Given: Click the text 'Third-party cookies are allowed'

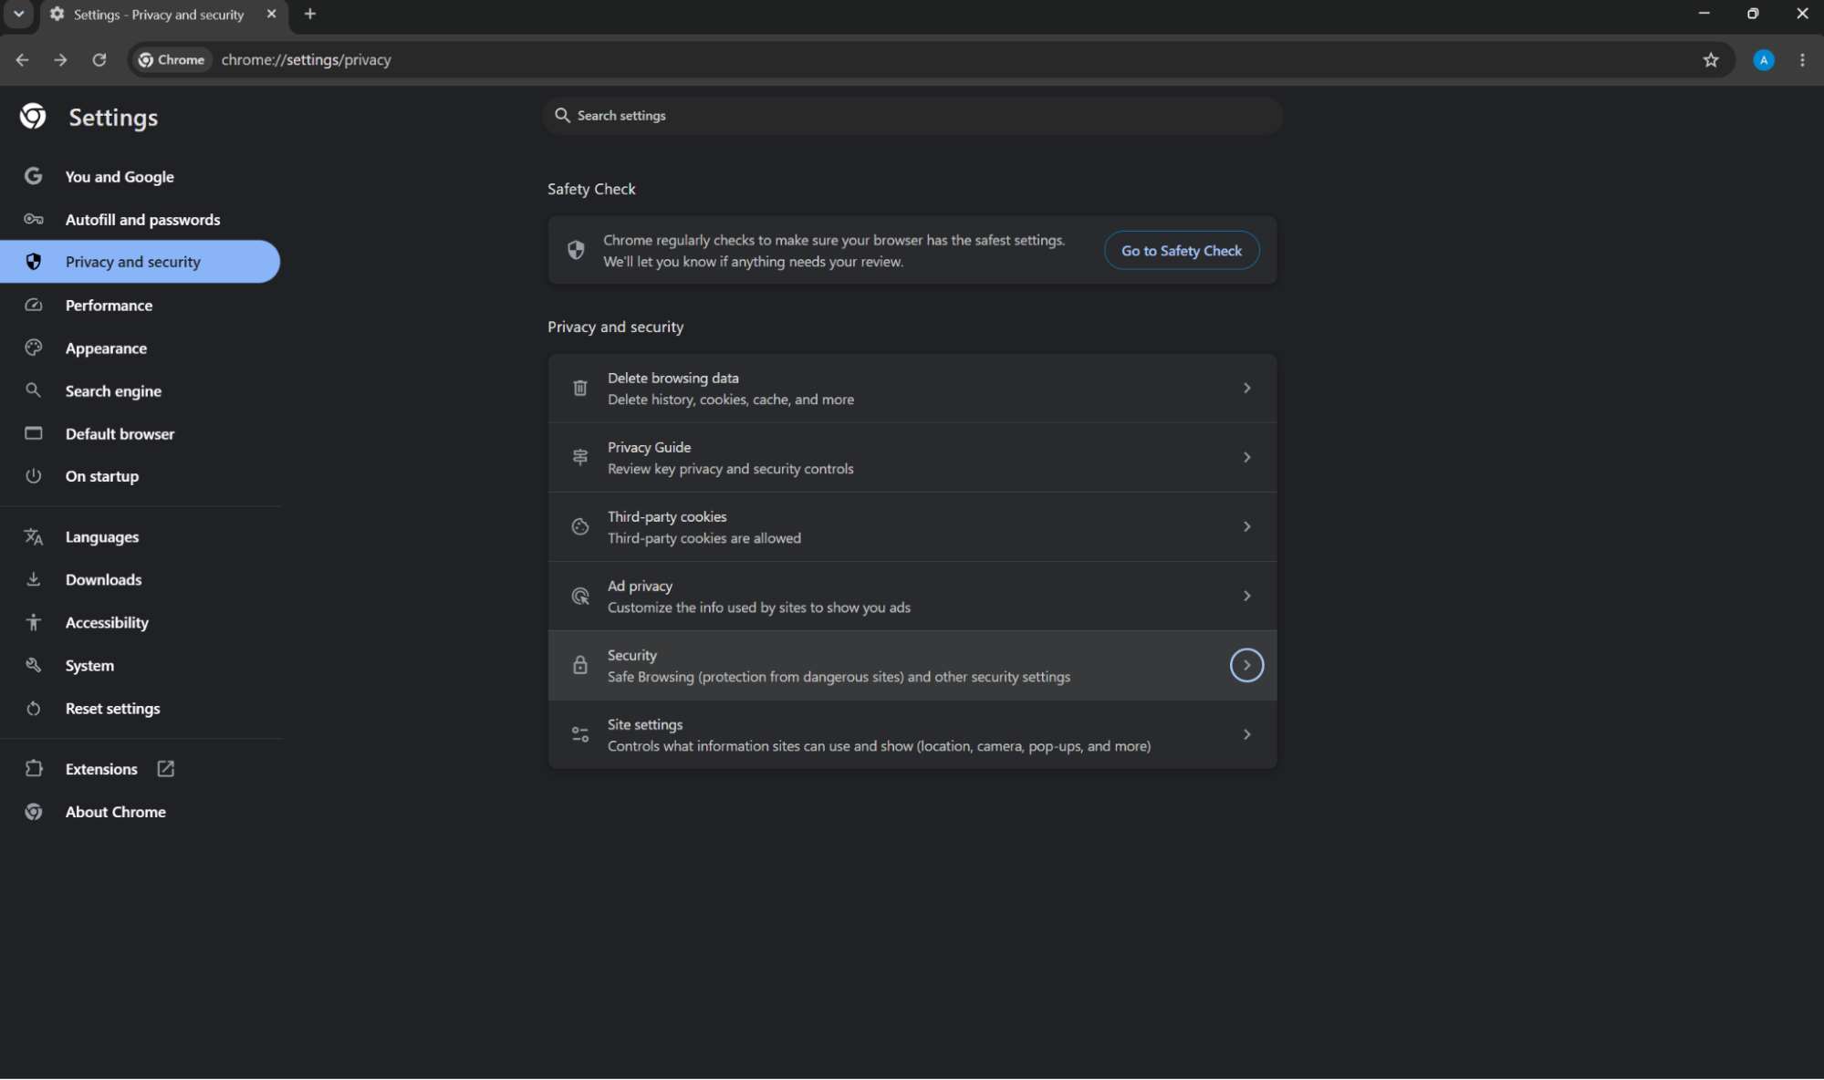Looking at the screenshot, I should point(704,538).
